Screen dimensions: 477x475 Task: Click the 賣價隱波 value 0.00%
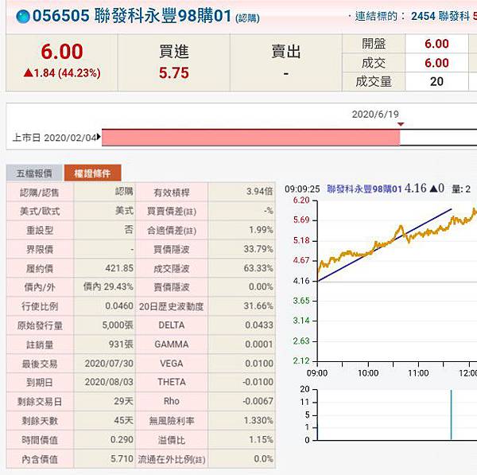[261, 286]
